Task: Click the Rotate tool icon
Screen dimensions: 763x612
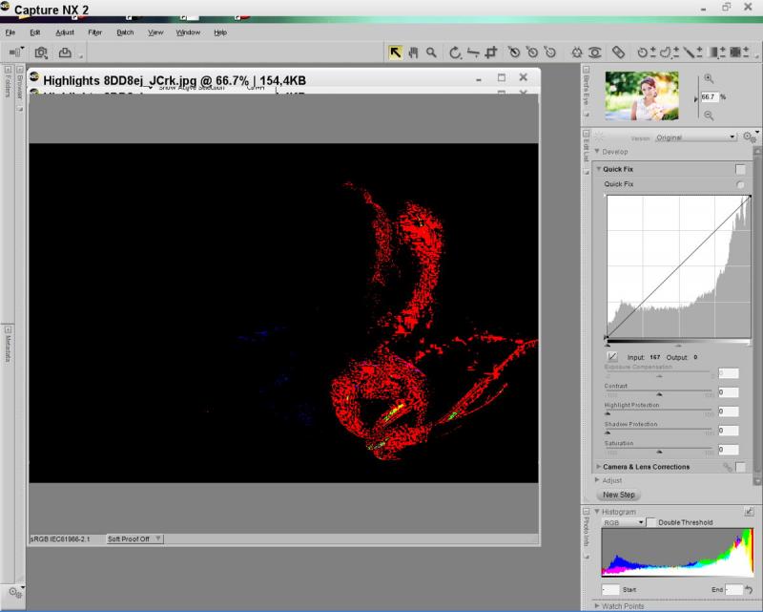Action: click(x=455, y=53)
